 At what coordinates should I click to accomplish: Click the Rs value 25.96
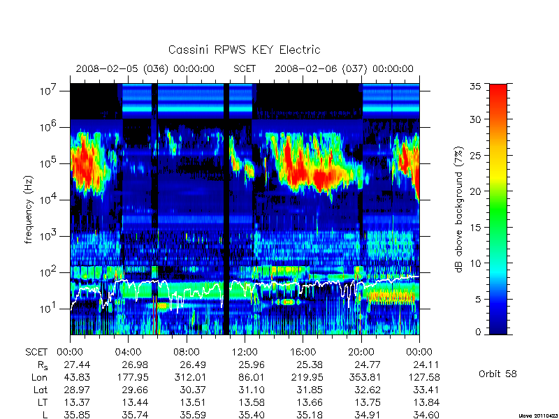tap(252, 365)
